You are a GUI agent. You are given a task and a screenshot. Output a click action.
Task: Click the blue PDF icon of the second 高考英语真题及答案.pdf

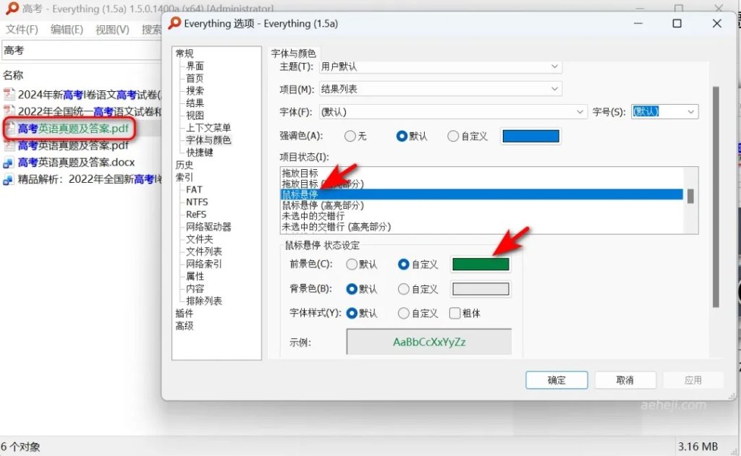coord(9,145)
